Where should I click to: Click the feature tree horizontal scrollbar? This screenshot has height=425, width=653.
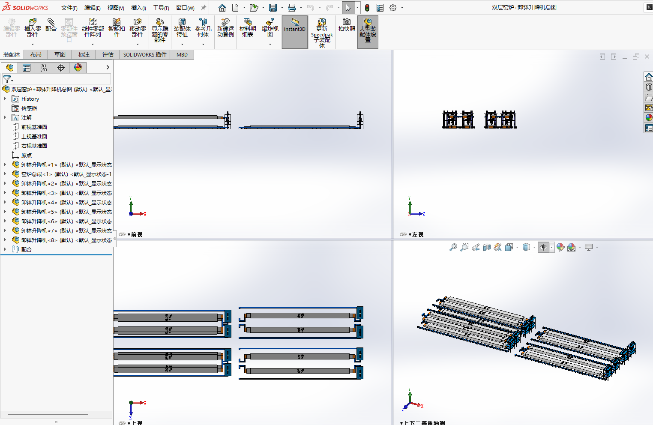tap(48, 415)
